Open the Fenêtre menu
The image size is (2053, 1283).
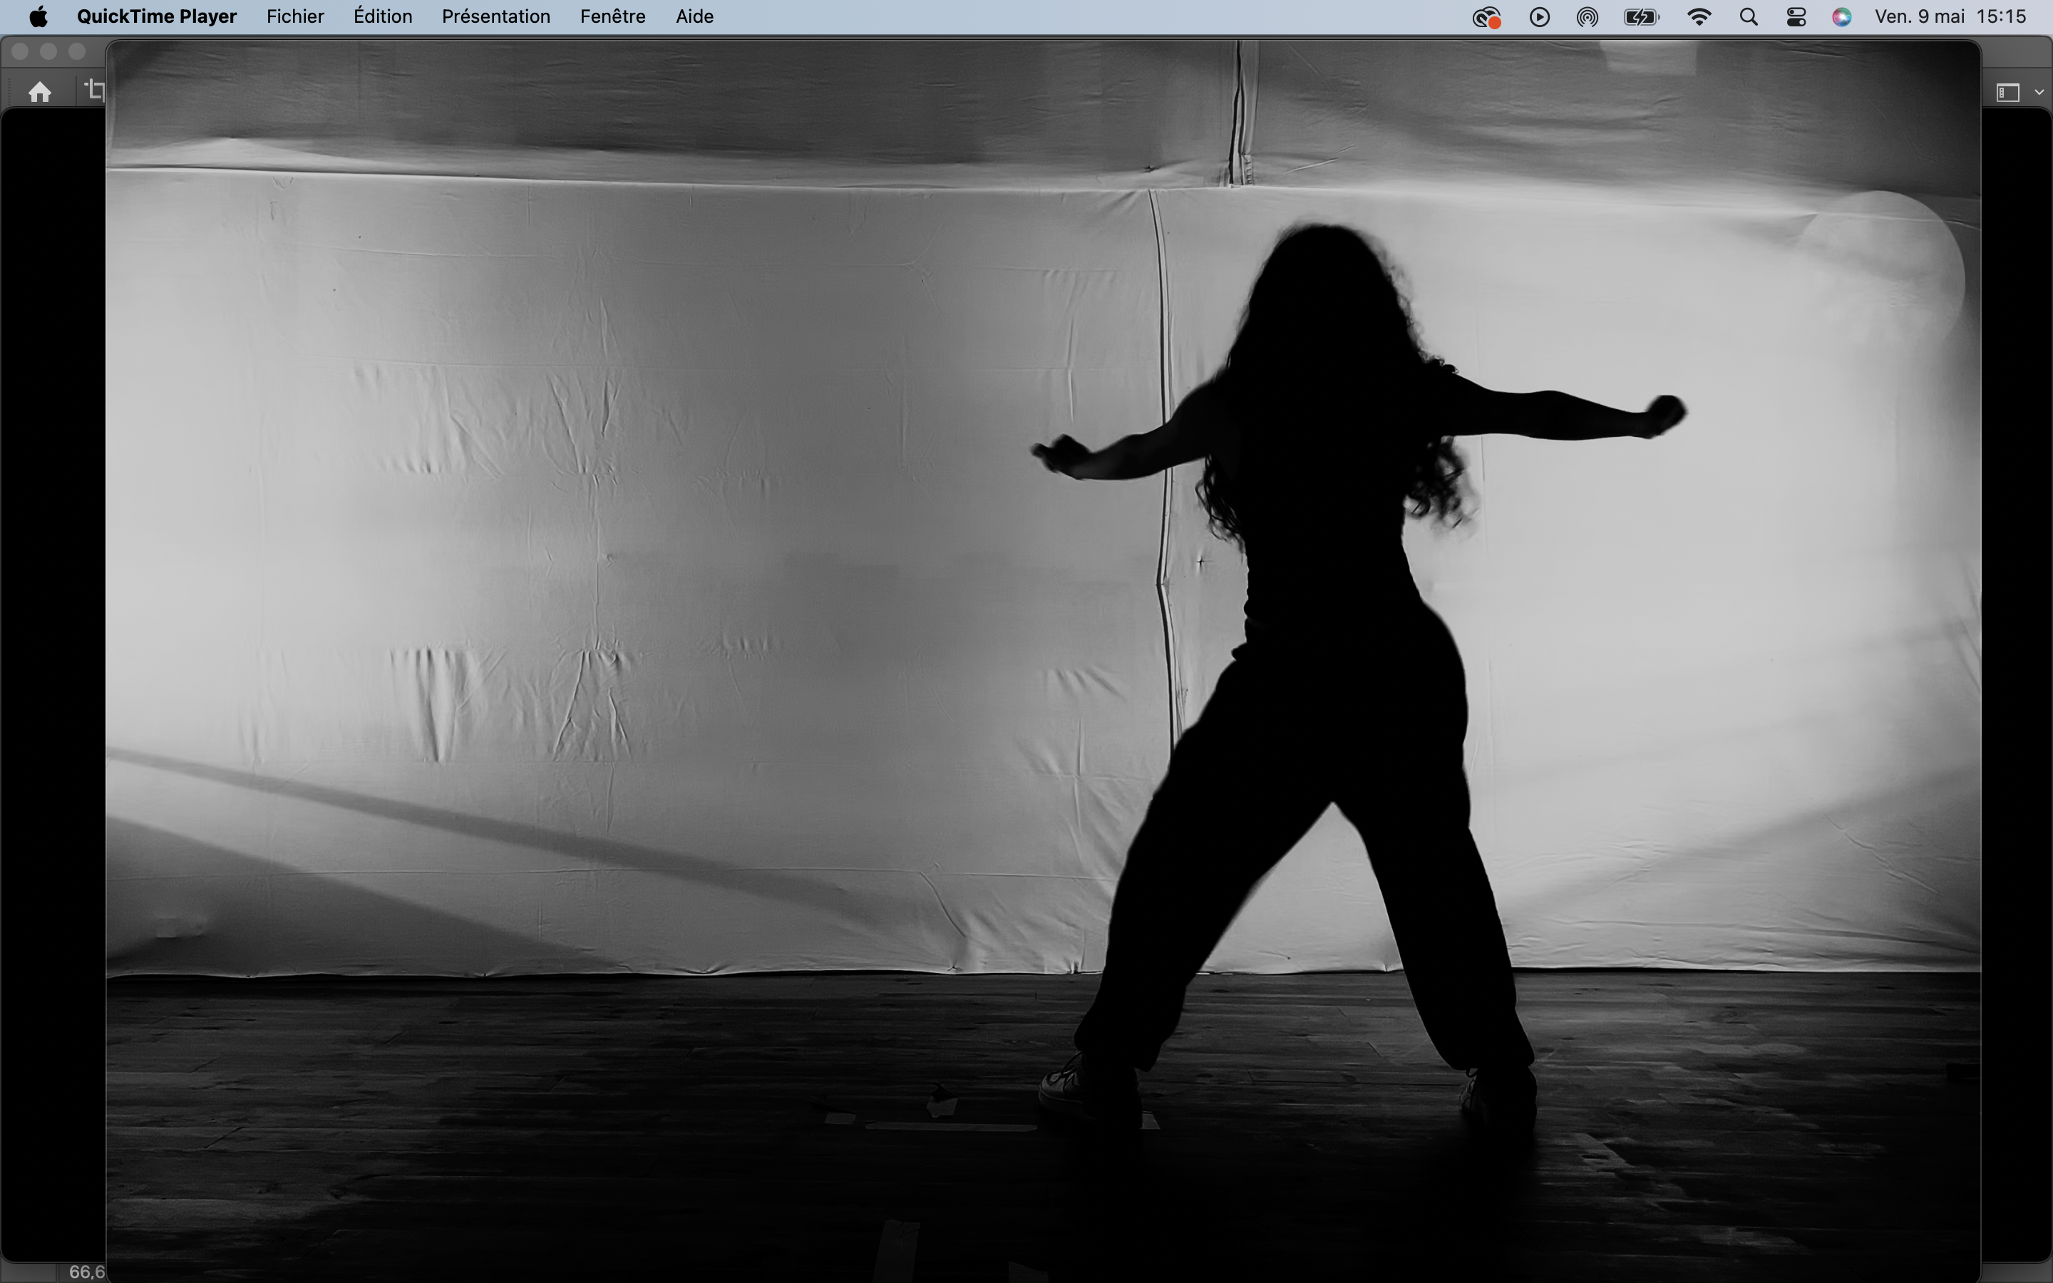(612, 17)
